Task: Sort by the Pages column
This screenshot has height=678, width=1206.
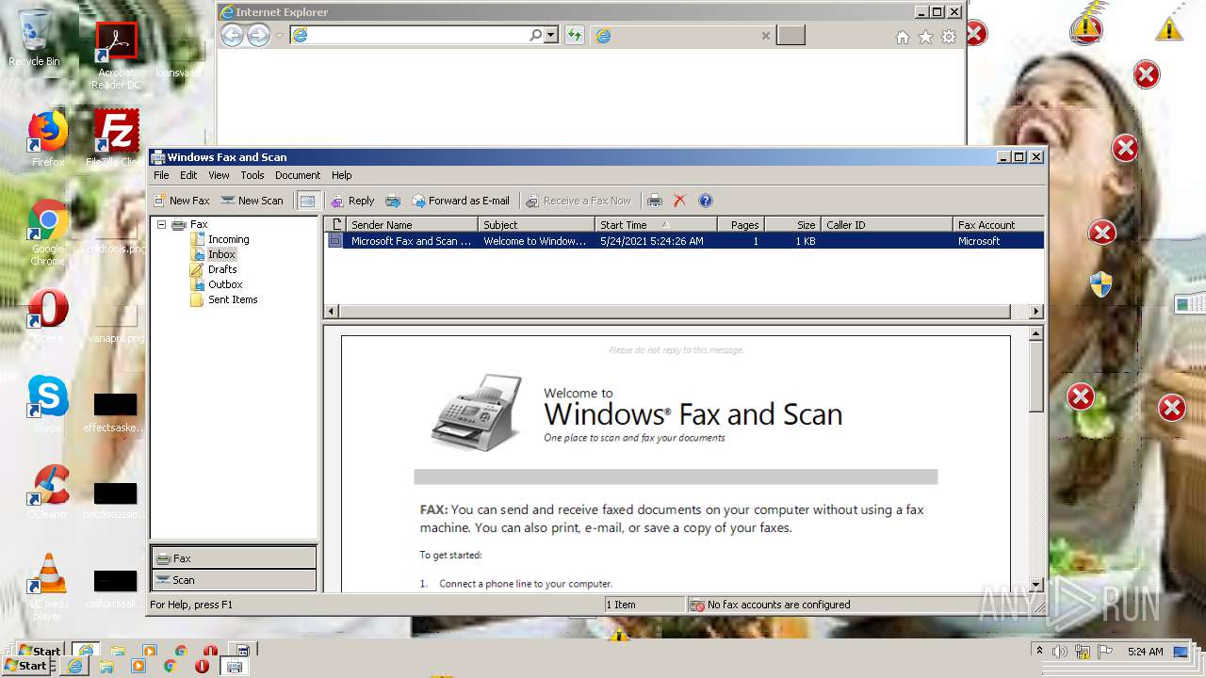Action: [x=741, y=225]
